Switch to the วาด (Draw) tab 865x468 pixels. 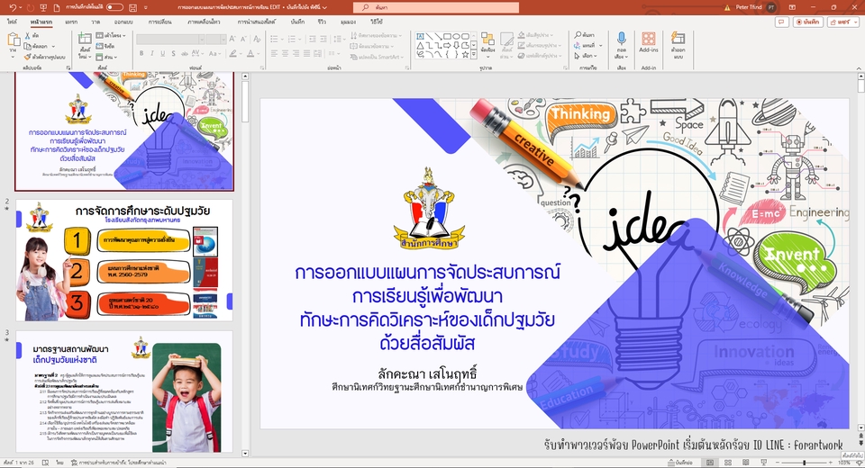(96, 22)
